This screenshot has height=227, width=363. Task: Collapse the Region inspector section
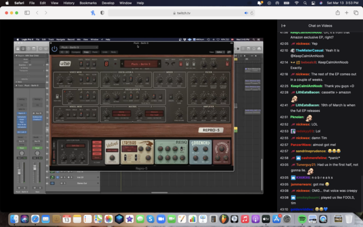click(x=16, y=56)
